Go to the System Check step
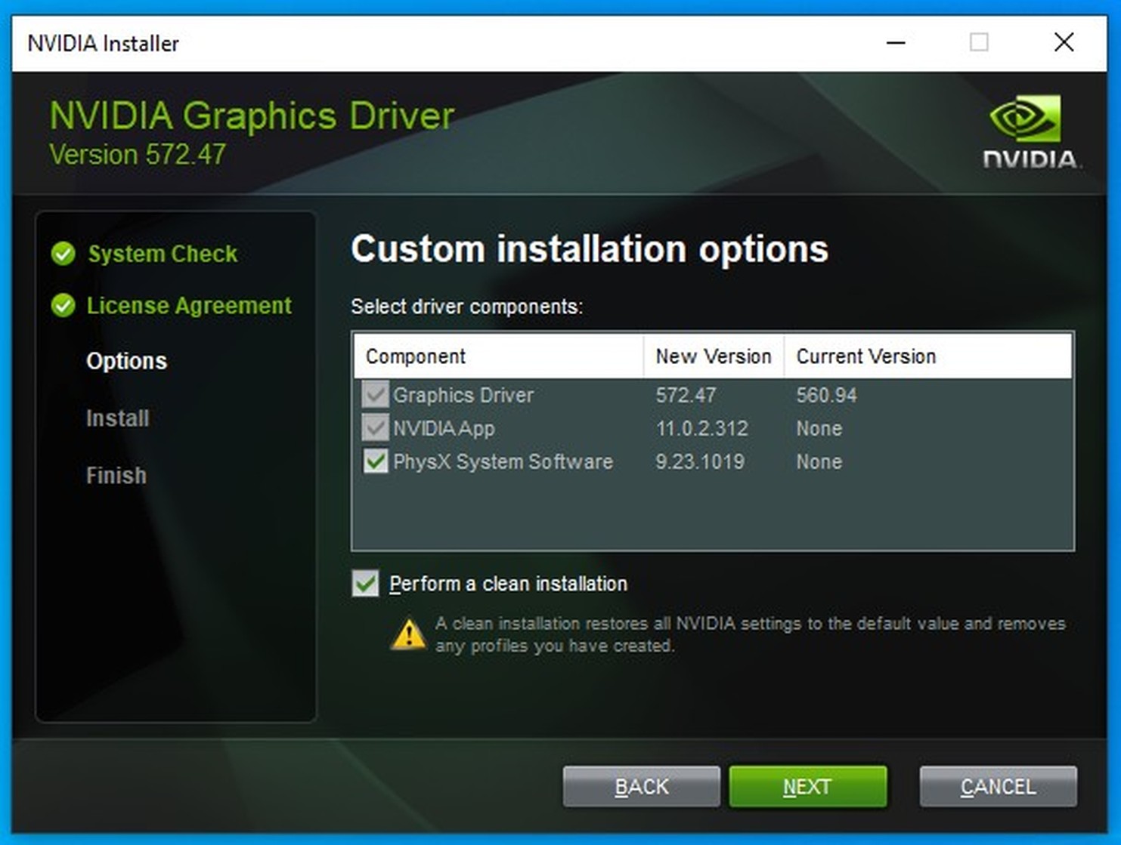Image resolution: width=1121 pixels, height=845 pixels. click(163, 254)
